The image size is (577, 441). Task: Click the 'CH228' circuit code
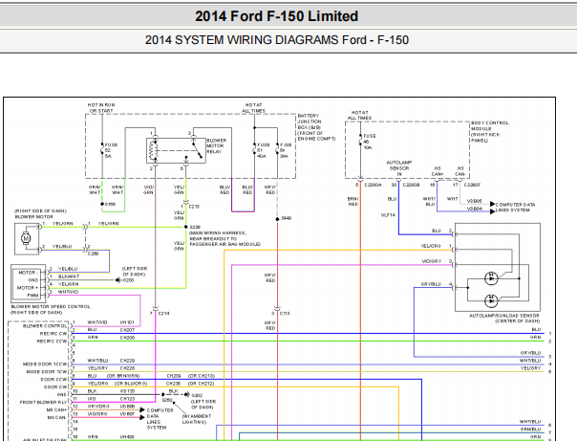pos(127,368)
